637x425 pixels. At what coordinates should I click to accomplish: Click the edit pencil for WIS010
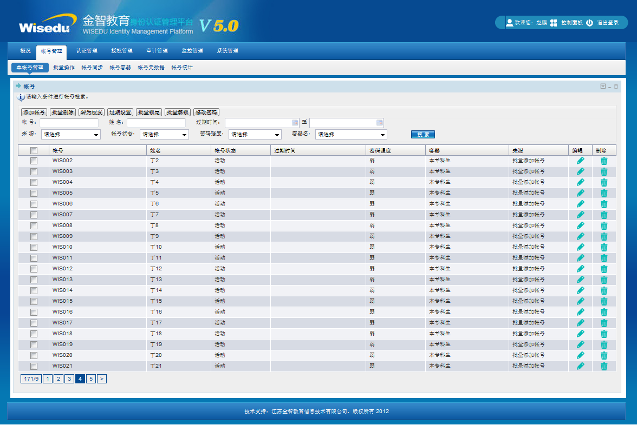(x=580, y=247)
